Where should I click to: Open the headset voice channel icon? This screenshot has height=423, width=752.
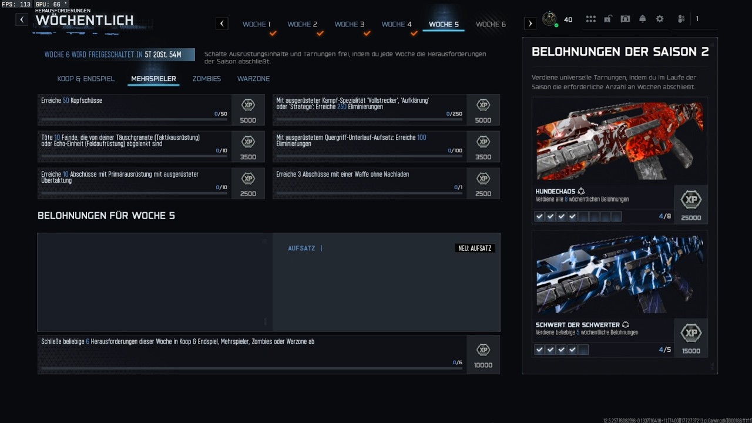tap(625, 19)
